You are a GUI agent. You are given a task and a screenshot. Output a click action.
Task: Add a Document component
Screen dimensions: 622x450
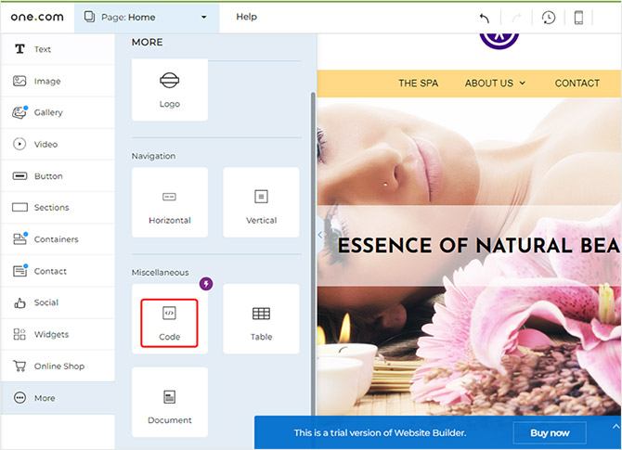tap(169, 405)
